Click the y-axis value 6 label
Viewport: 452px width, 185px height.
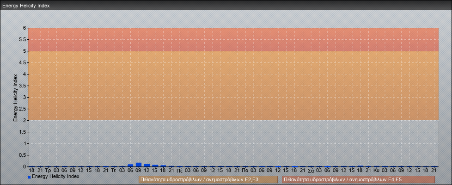(x=24, y=28)
